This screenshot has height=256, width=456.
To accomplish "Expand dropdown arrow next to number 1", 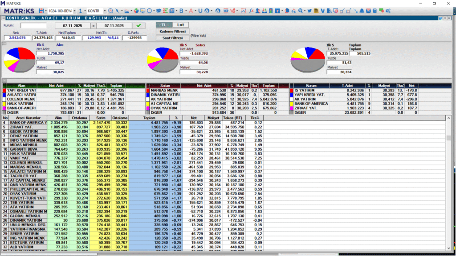I will [x=85, y=11].
